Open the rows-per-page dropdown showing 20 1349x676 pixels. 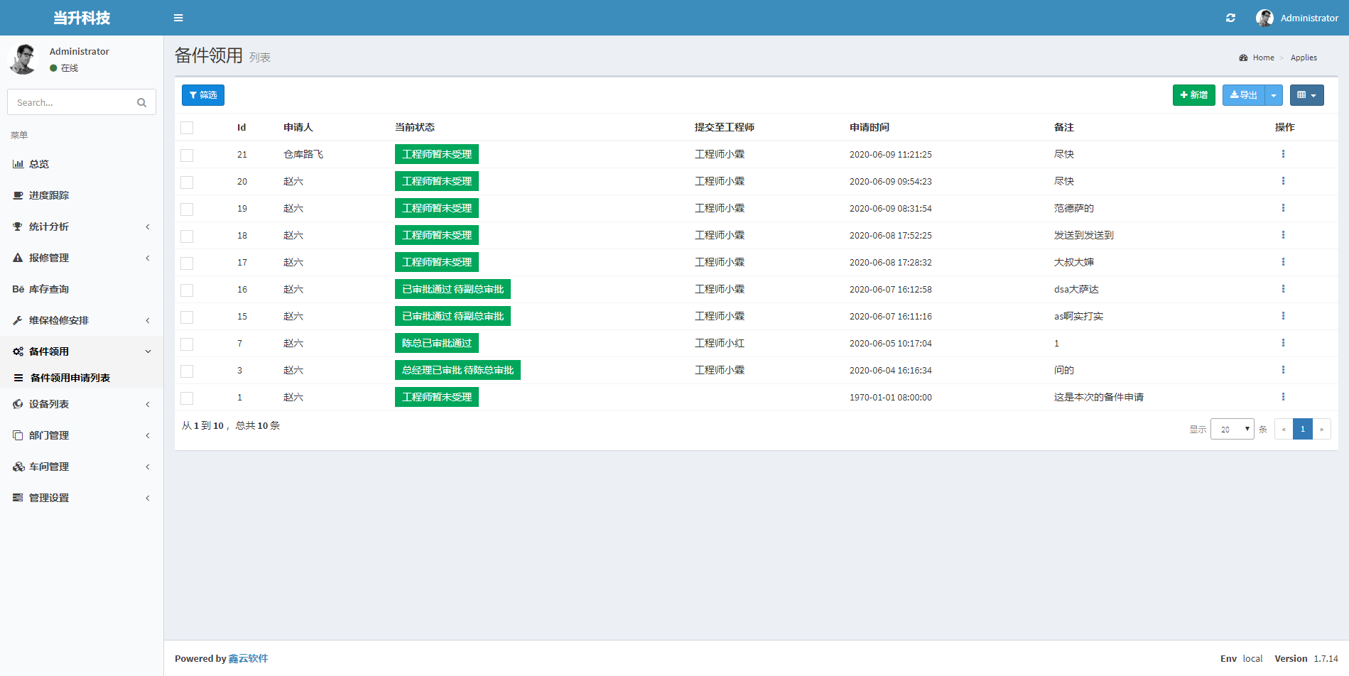pos(1232,429)
